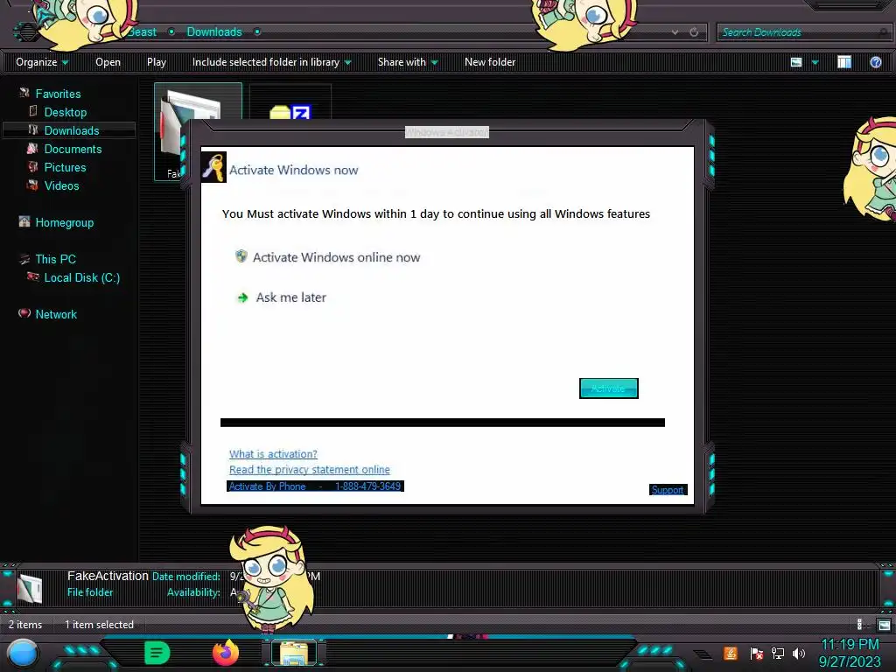The height and width of the screenshot is (672, 896).
Task: Select Favorites in the navigation pane
Action: point(58,94)
